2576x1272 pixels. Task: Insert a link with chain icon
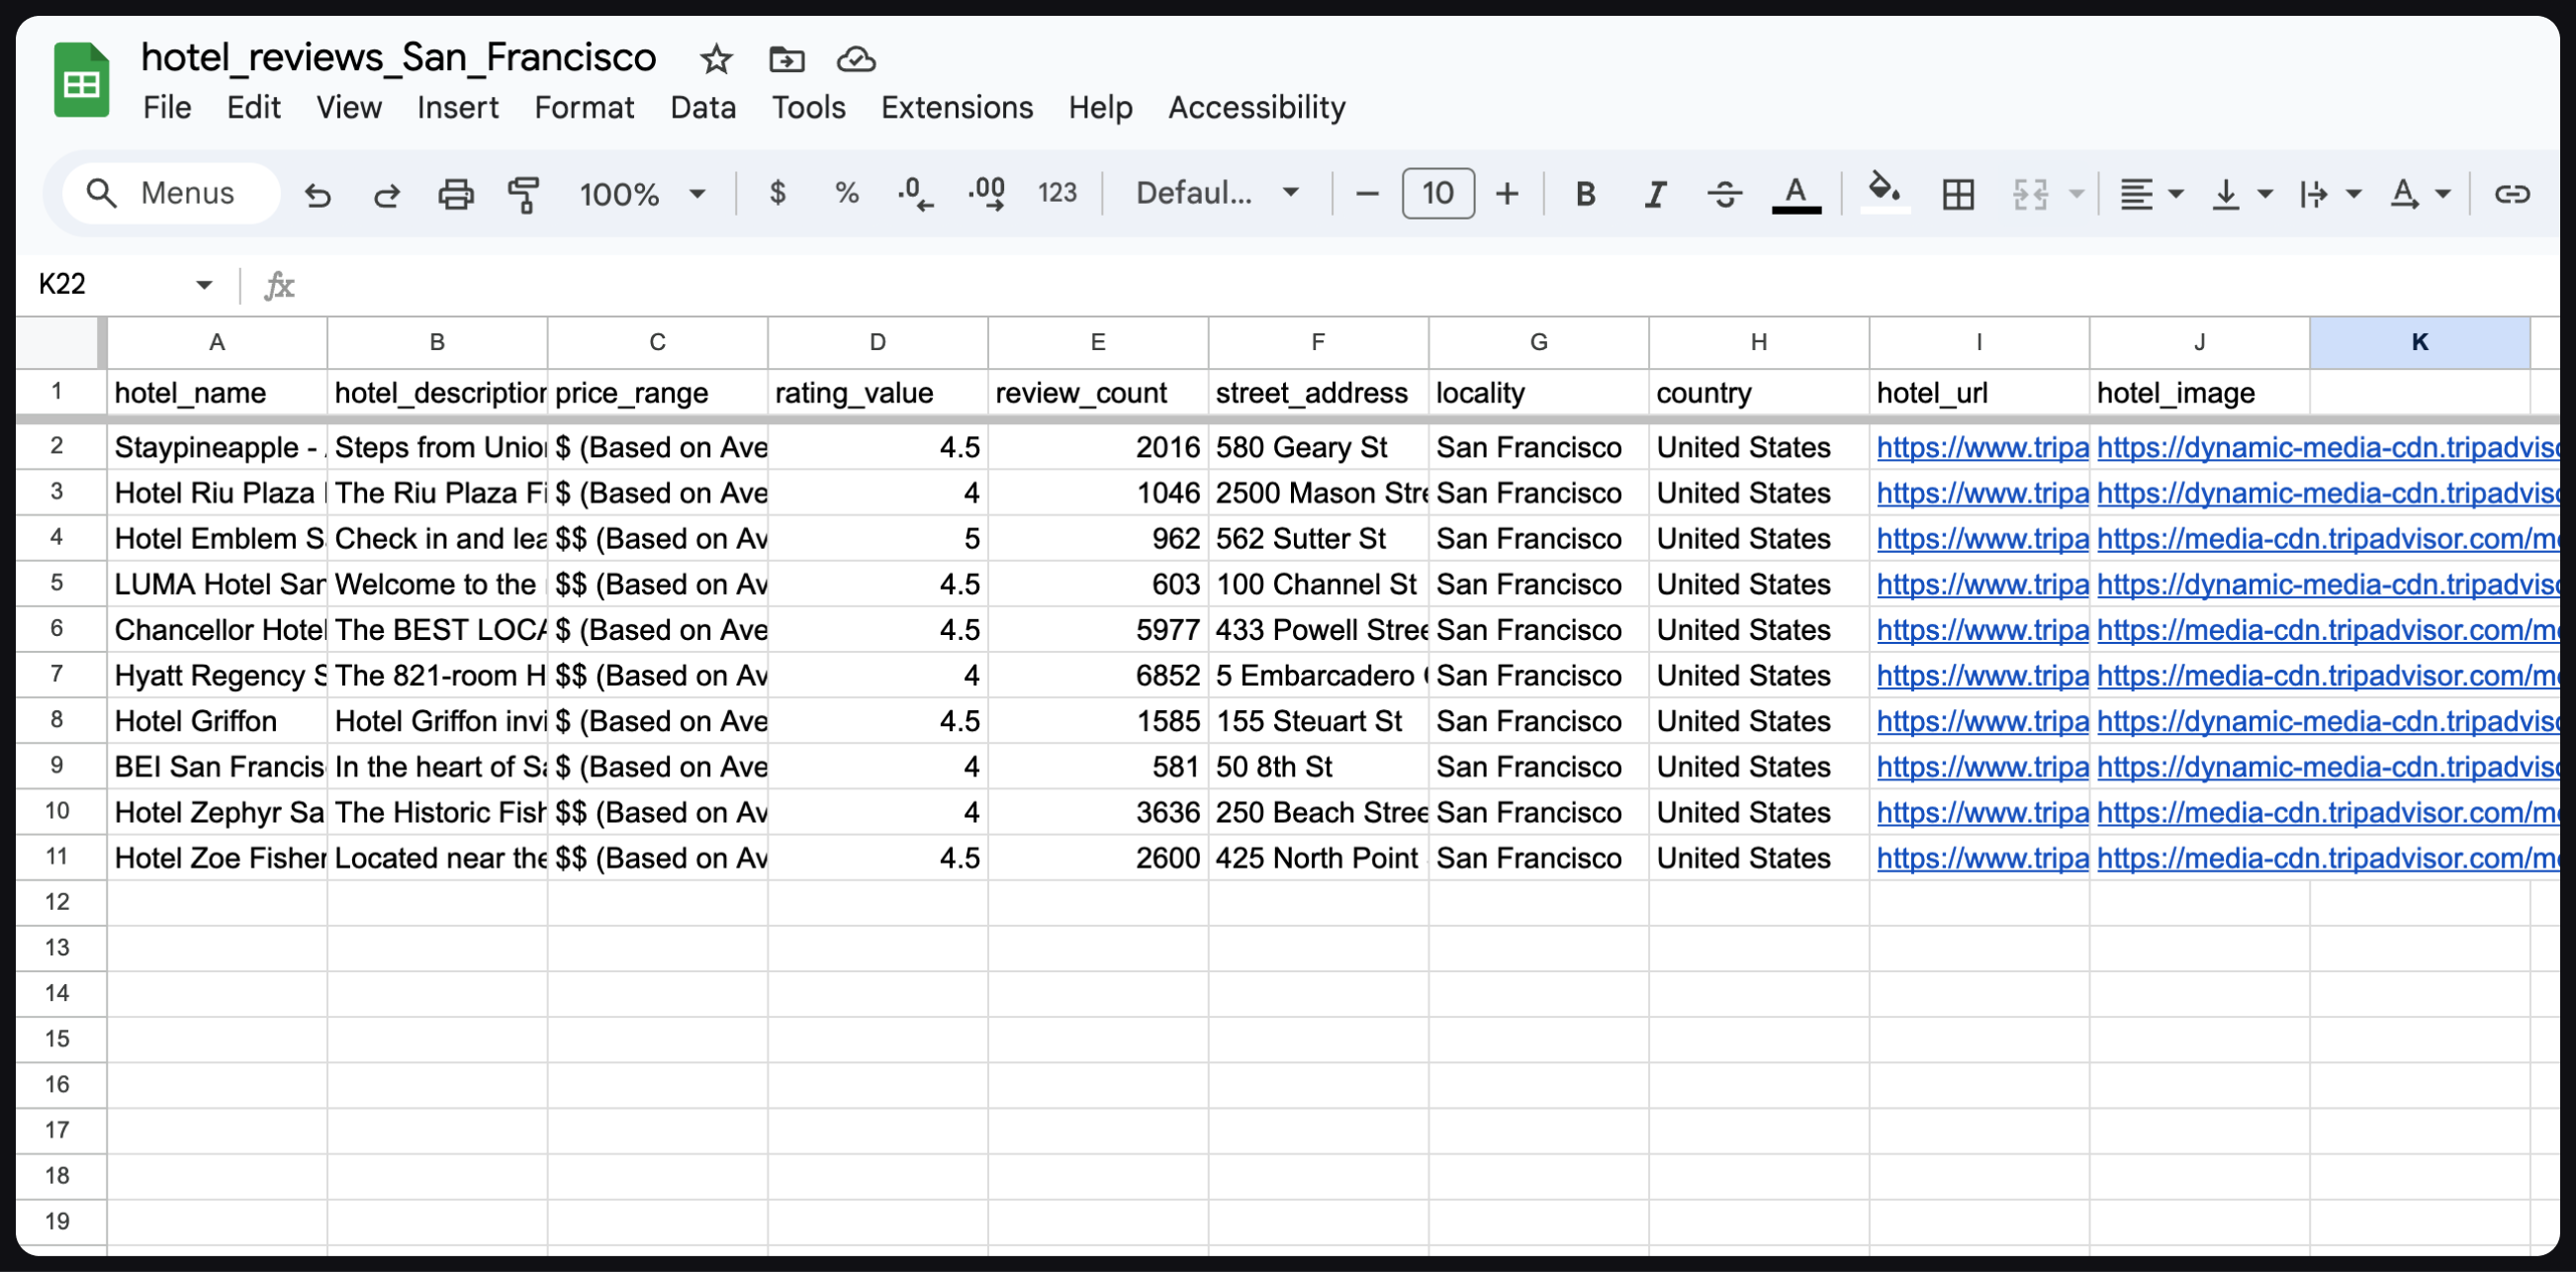pyautogui.click(x=2511, y=194)
